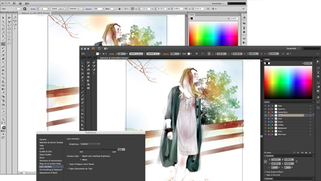This screenshot has width=321, height=181.
Task: Expand the Grass layer disclosure triangle
Action: pos(273,131)
